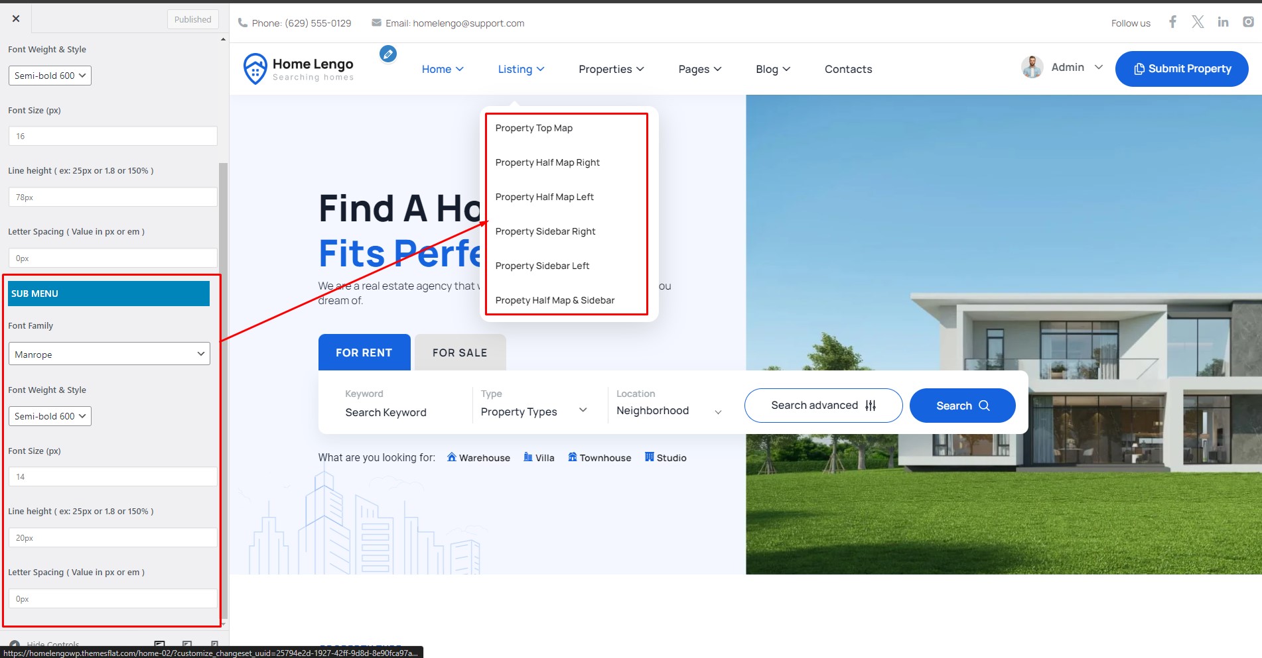Switch to the FOR SALE tab
Screen dimensions: 1262x658
tap(460, 353)
